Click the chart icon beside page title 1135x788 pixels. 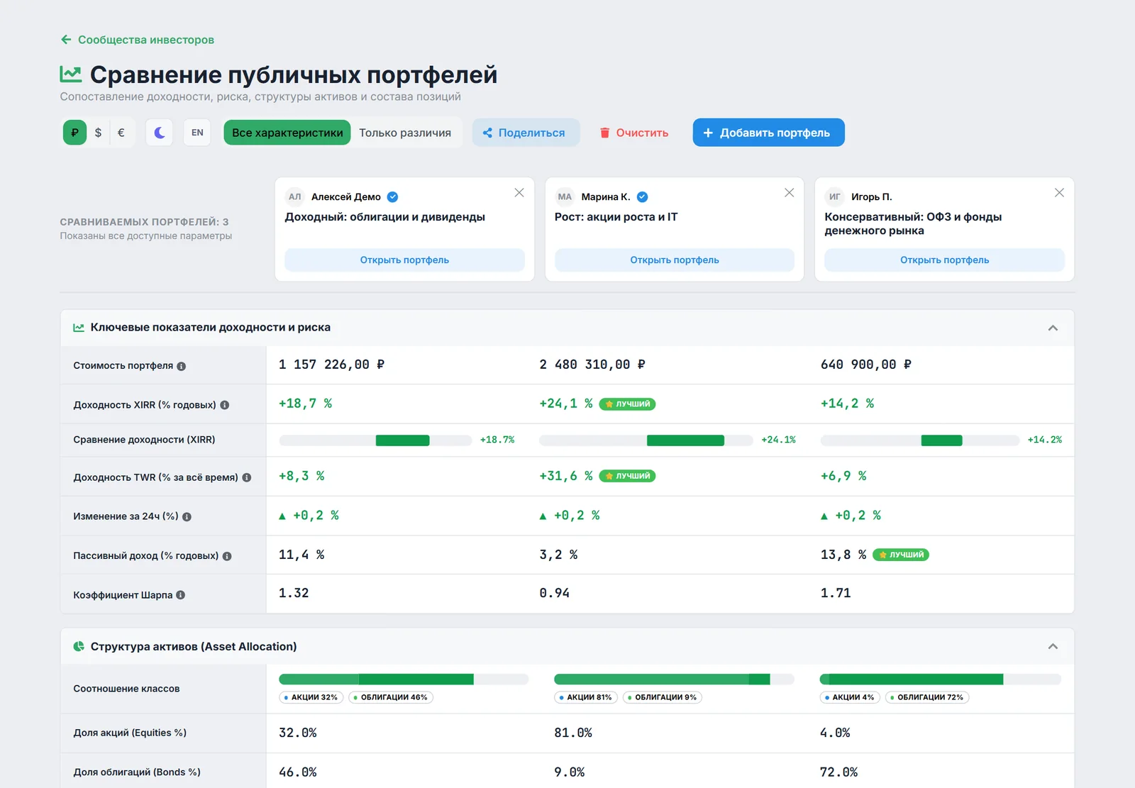tap(71, 74)
